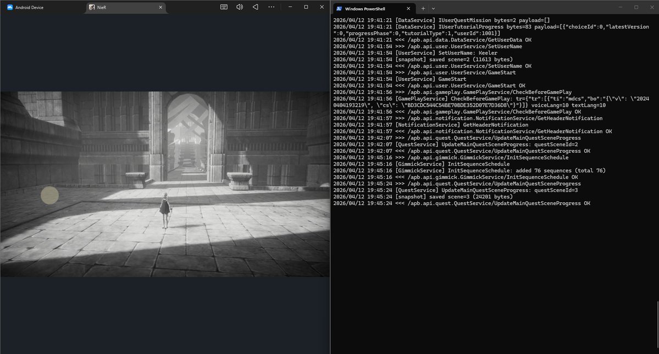Click the 'questSceneId=2' log line
The height and width of the screenshot is (354, 659).
coord(456,144)
